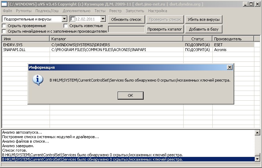Open the Запустить menu

135,11
